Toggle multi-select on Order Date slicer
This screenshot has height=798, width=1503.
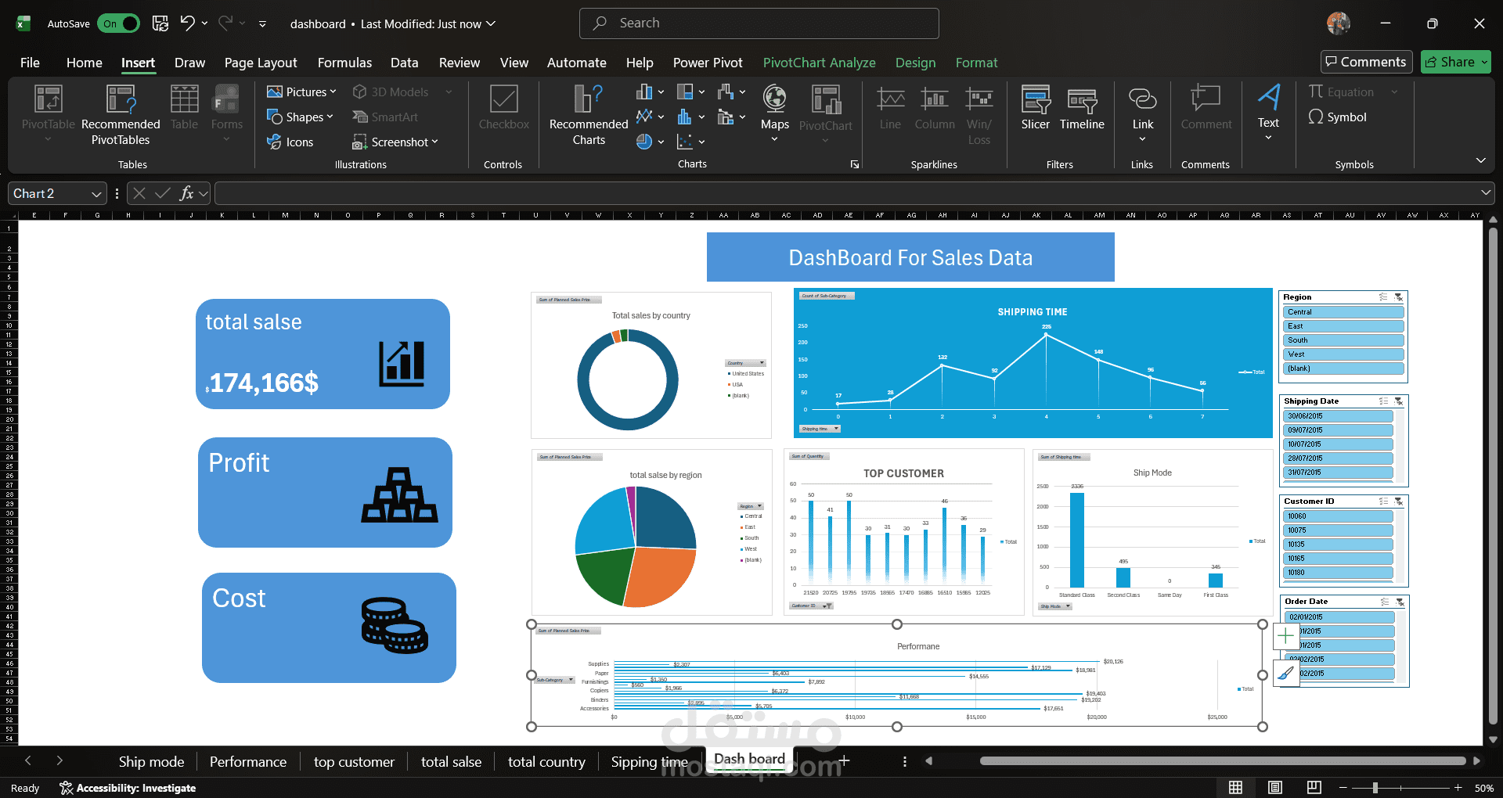(1385, 602)
